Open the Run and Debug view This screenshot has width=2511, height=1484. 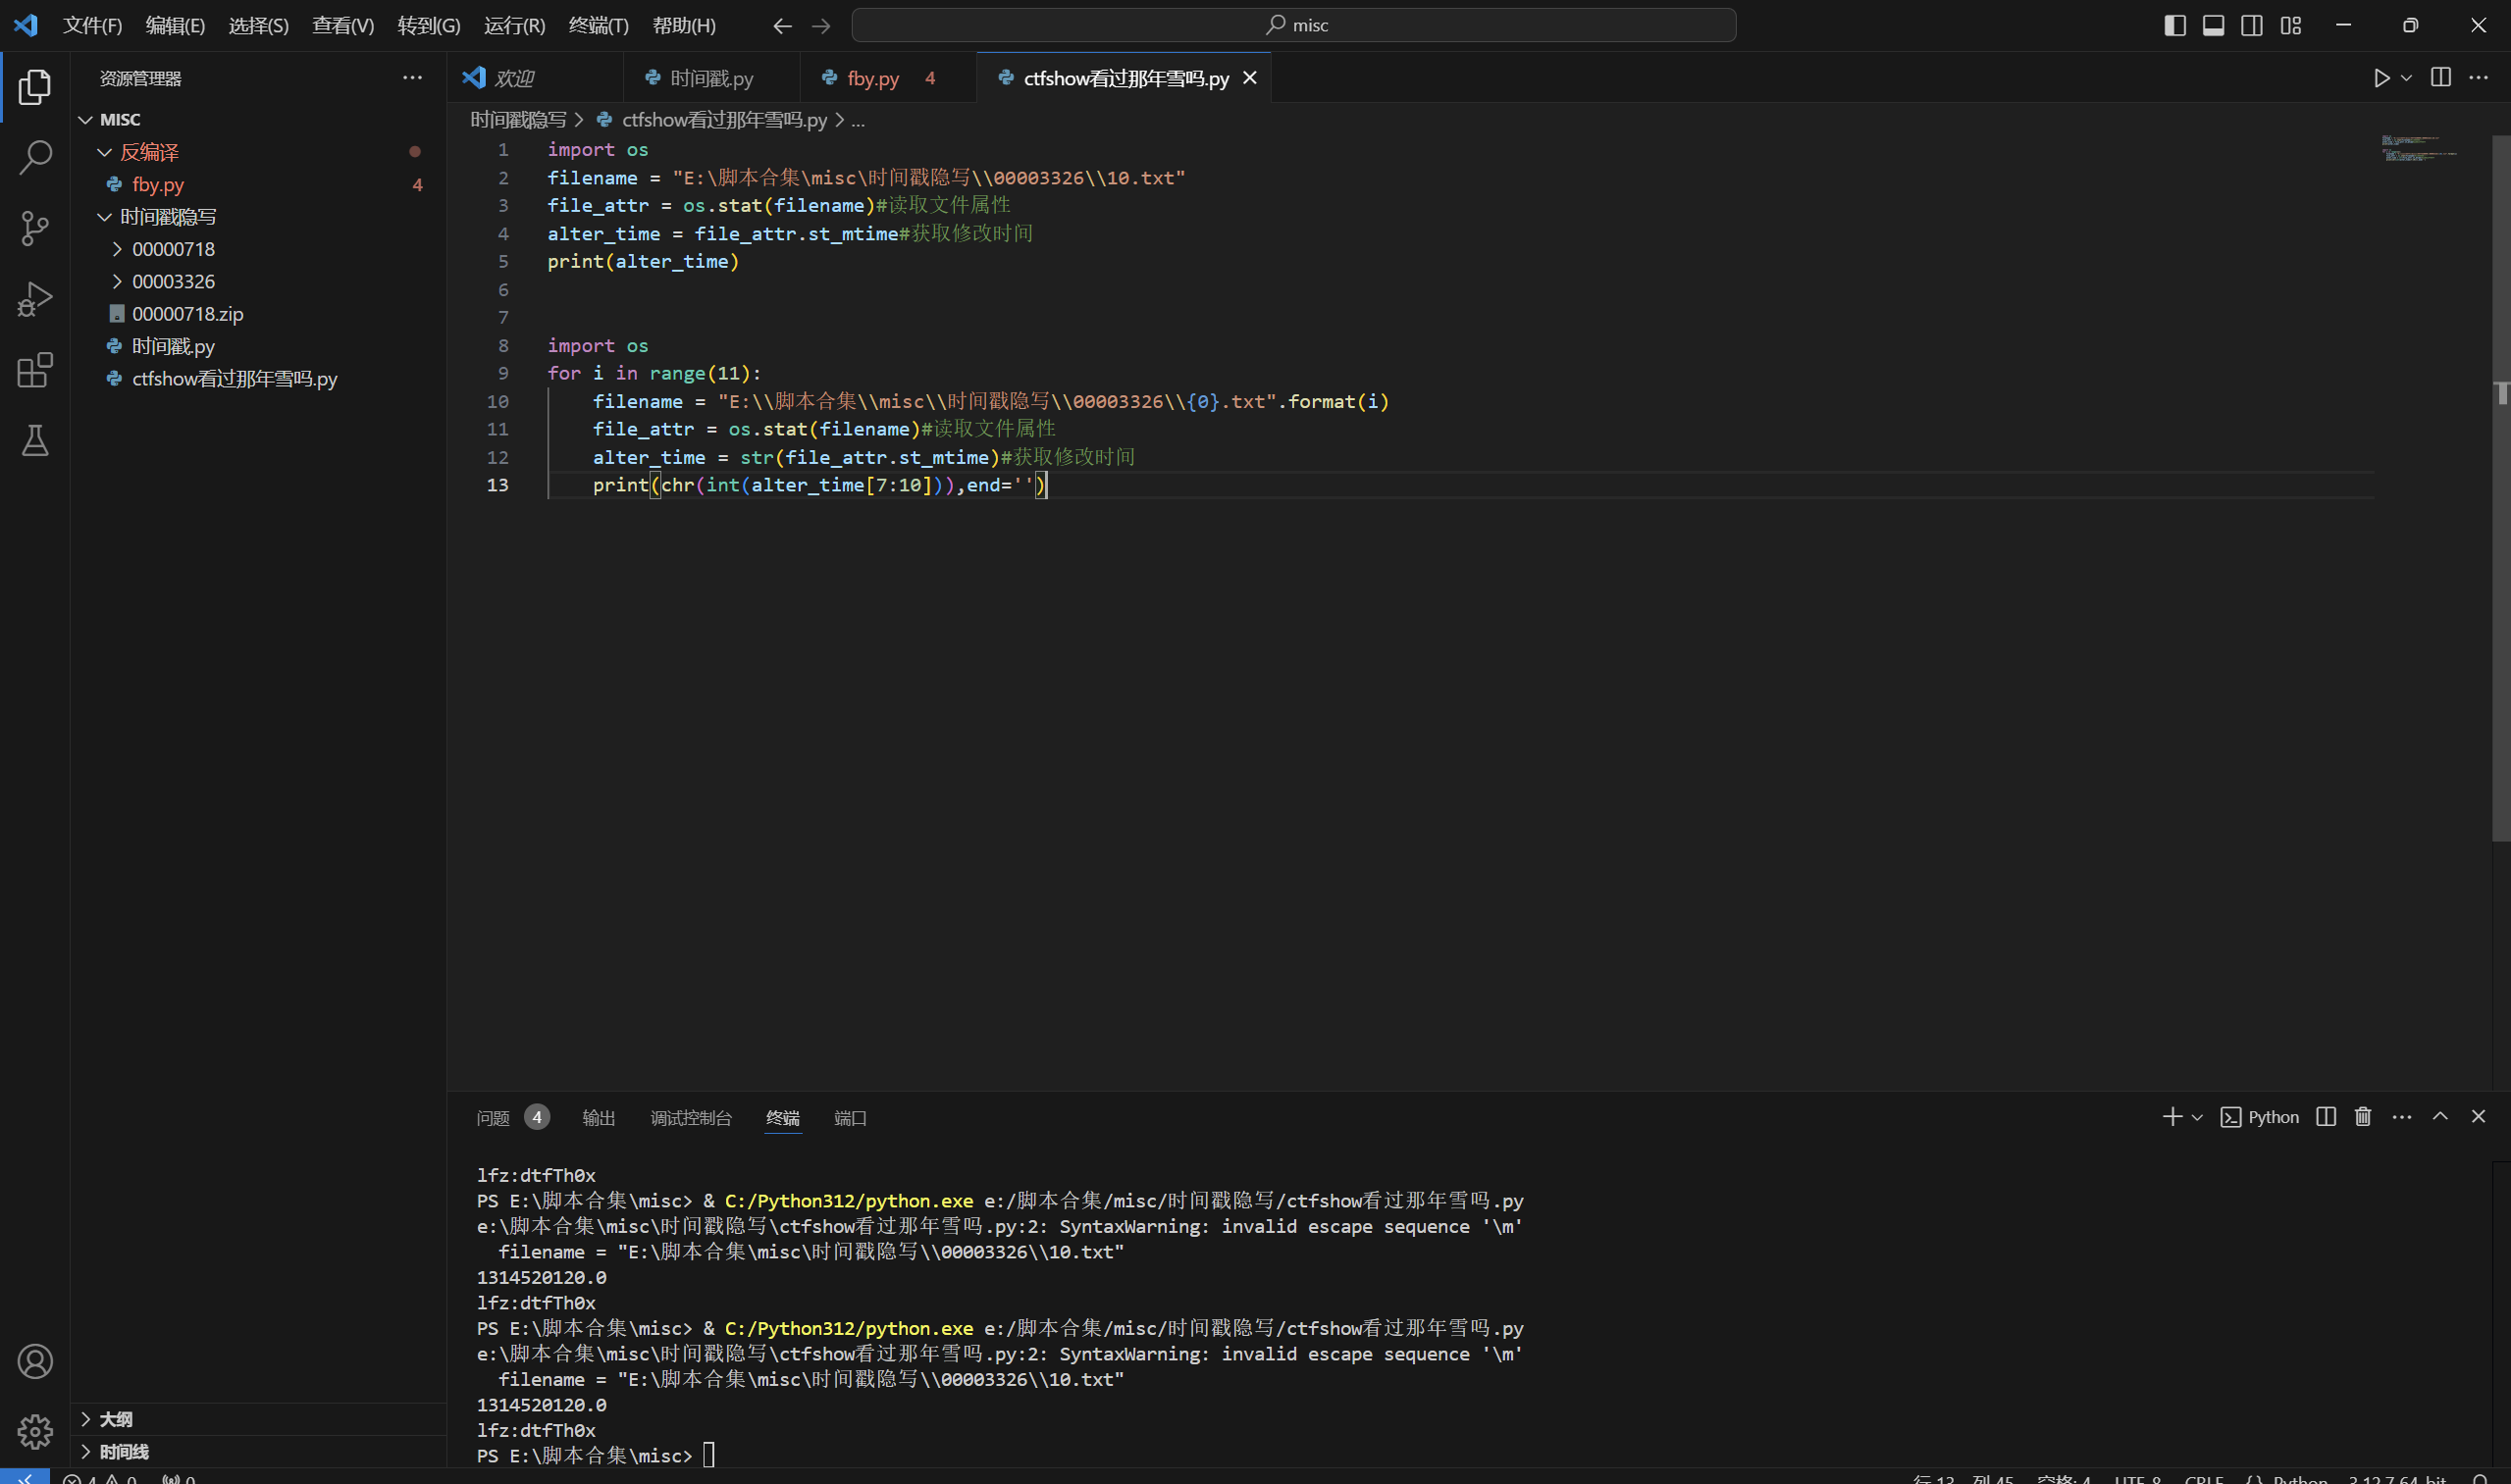[x=35, y=299]
